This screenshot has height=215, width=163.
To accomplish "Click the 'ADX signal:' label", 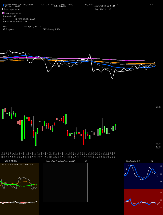I will point(8,29).
